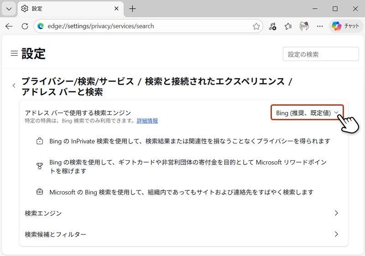Click the 設定の検索 search box

(x=321, y=54)
